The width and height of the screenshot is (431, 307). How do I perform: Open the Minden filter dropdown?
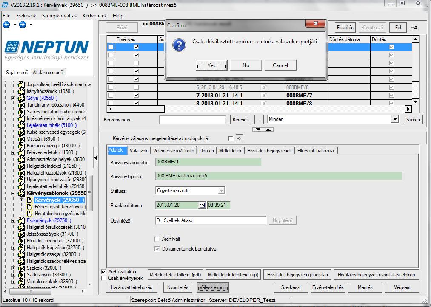395,119
